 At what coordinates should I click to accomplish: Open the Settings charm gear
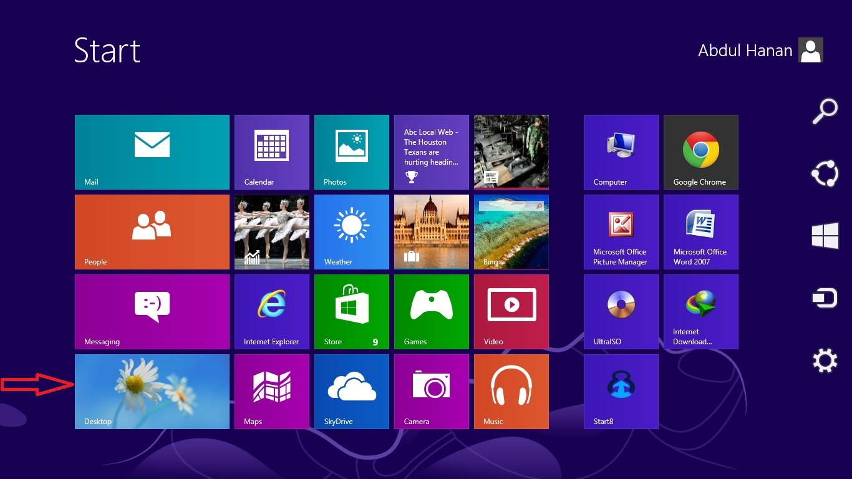click(x=825, y=360)
